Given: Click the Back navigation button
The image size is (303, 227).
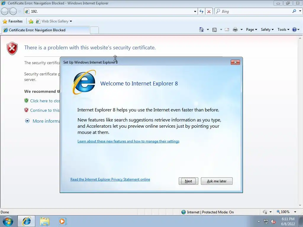Looking at the screenshot, I should coord(5,12).
